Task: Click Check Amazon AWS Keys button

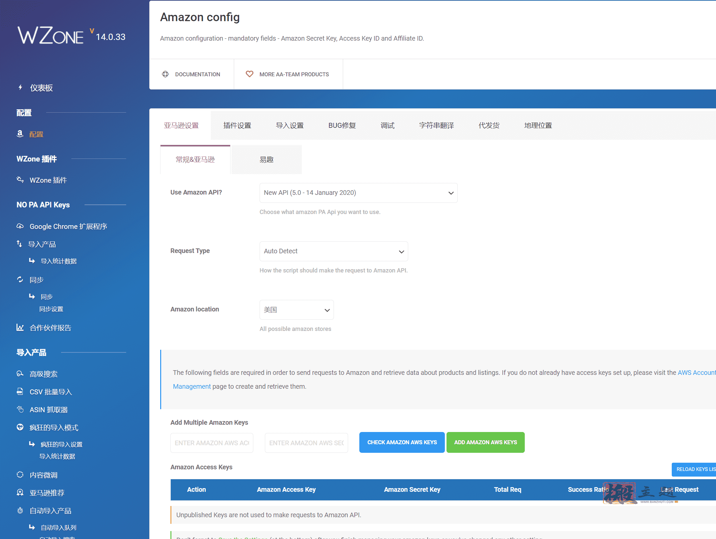Action: tap(402, 442)
